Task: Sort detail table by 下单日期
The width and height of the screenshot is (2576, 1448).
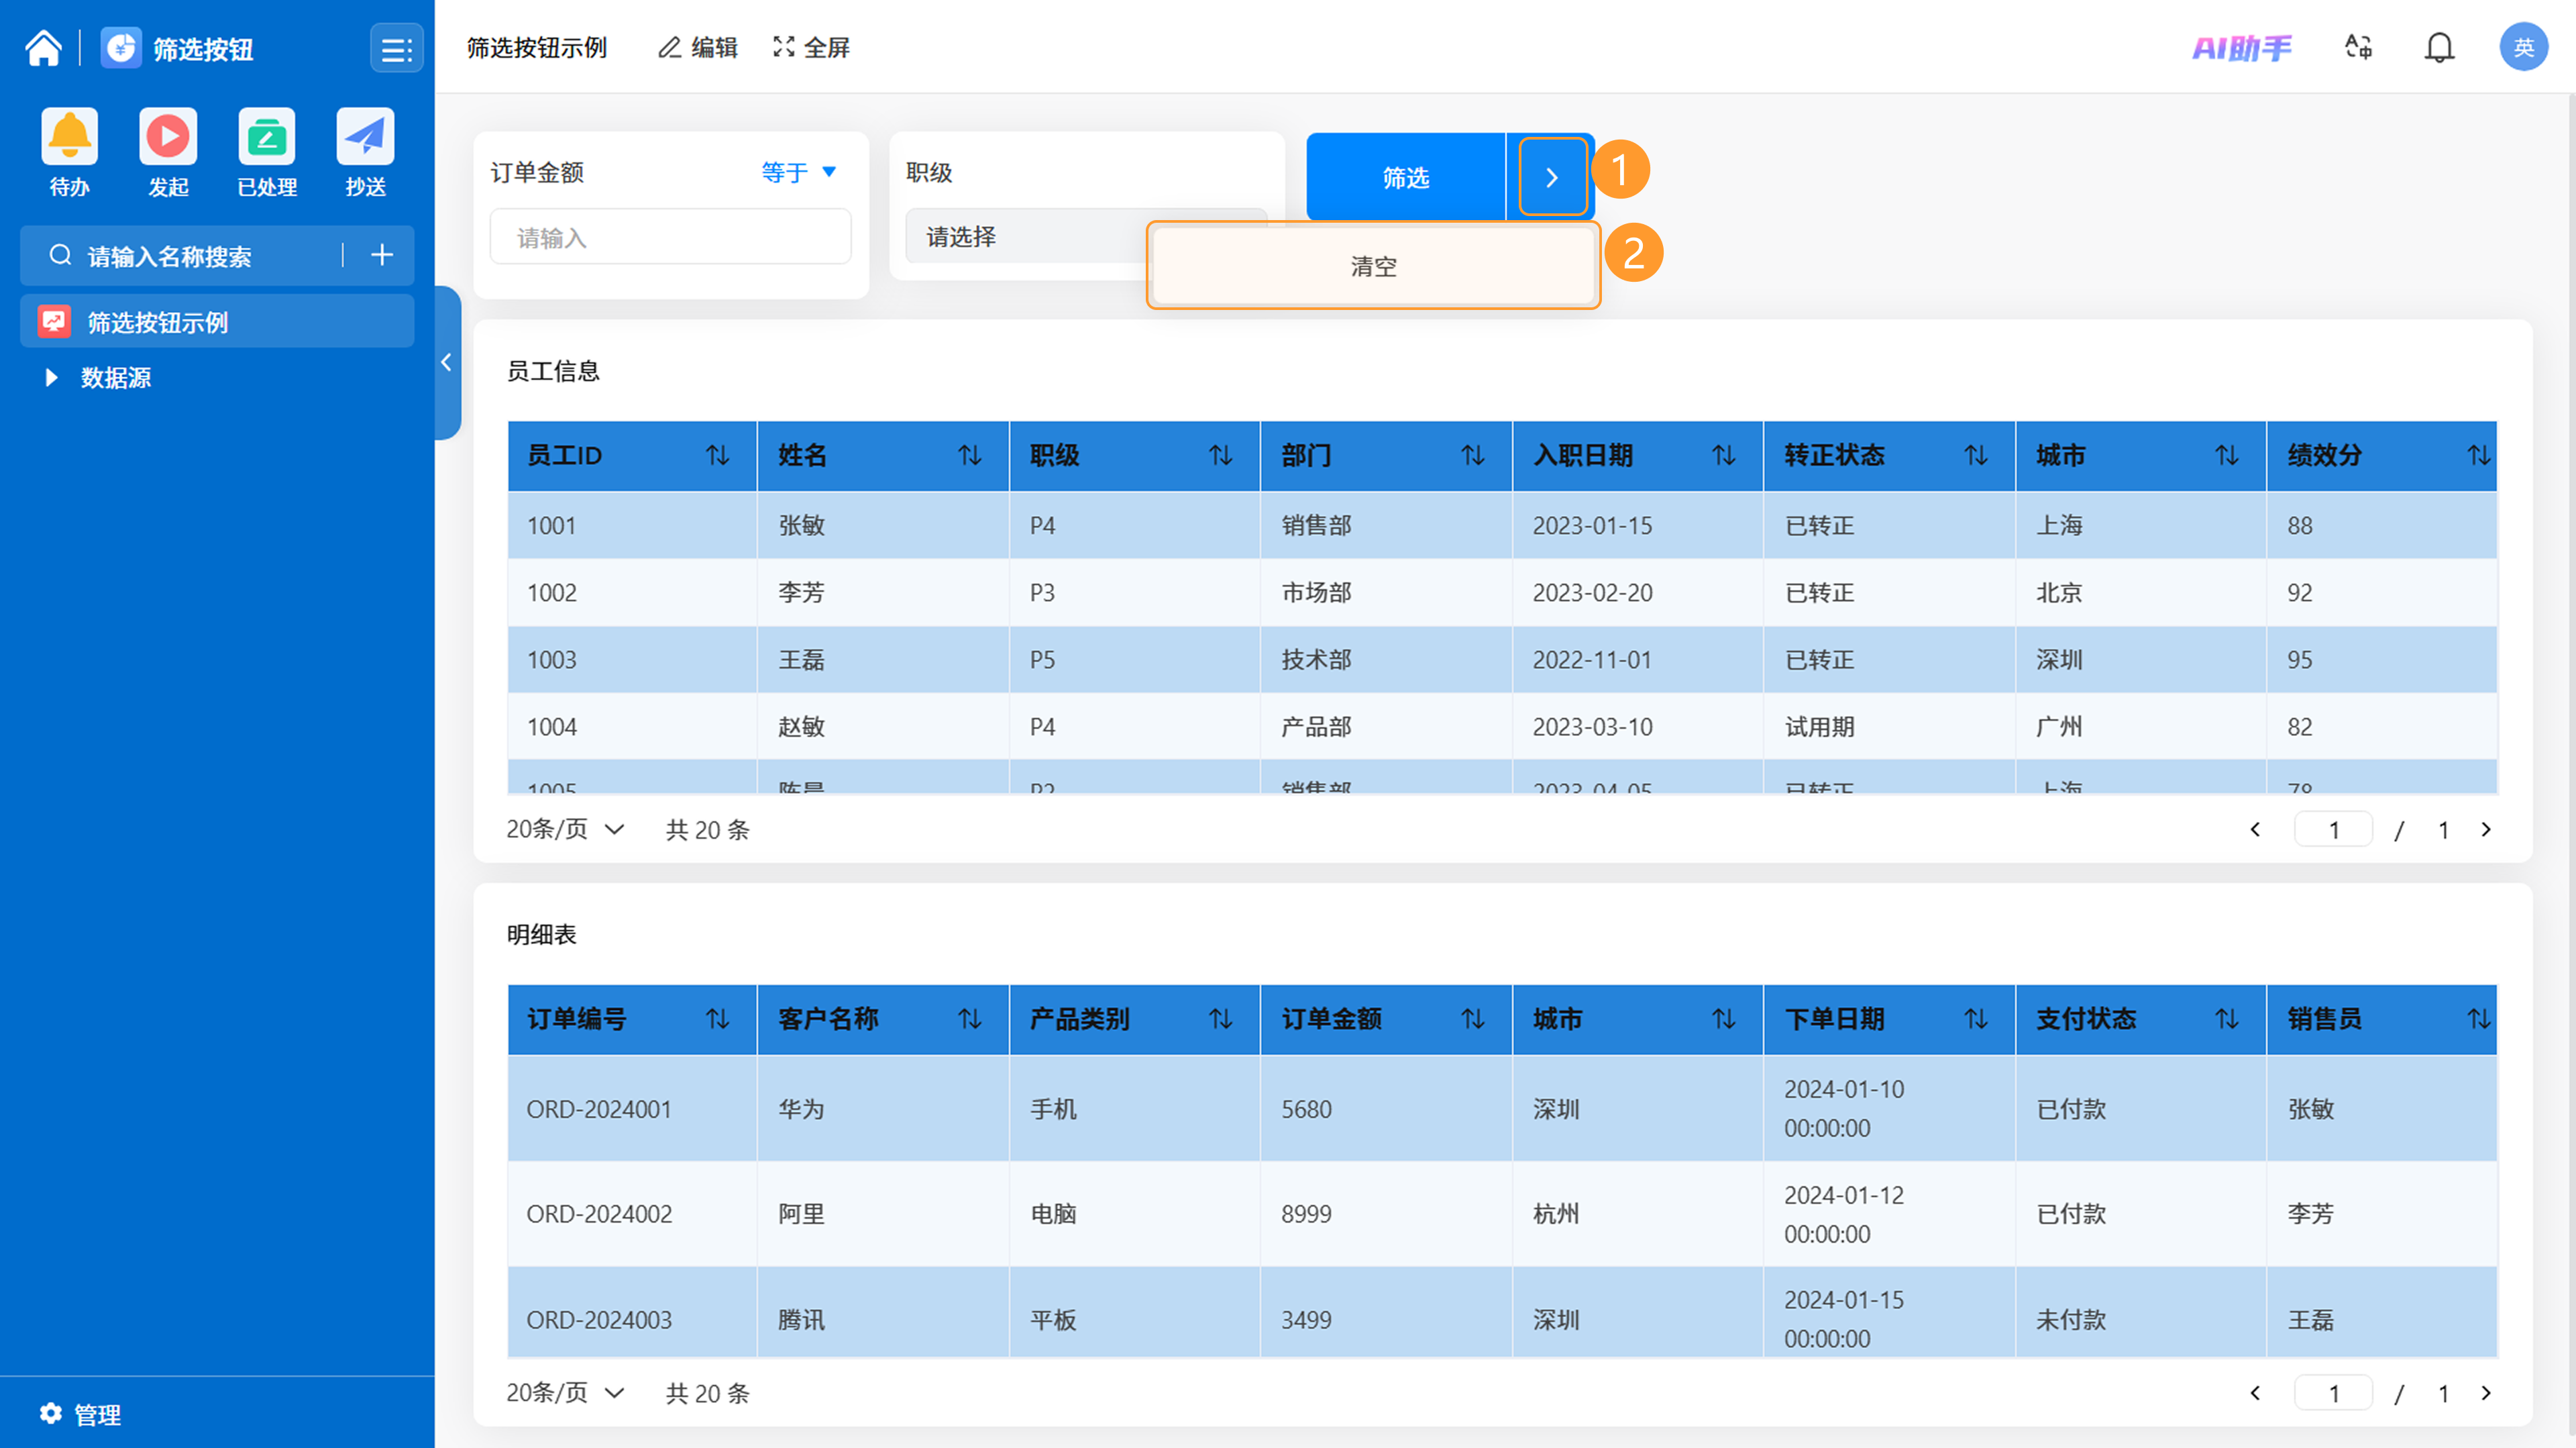Action: pyautogui.click(x=1975, y=1019)
